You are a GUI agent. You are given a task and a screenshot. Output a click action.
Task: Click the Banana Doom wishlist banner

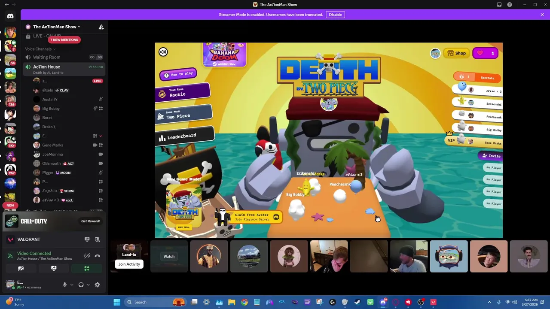pos(224,54)
